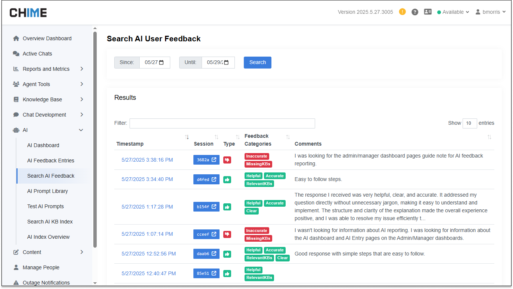The height and width of the screenshot is (289, 513).
Task: Sort by Comments column arrows
Action: [489, 137]
